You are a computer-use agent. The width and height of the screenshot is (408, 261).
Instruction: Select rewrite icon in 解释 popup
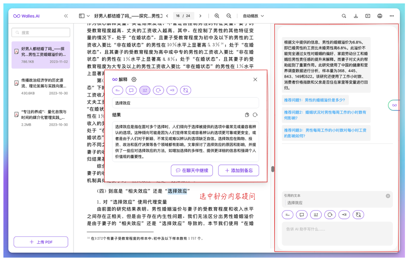(159, 90)
